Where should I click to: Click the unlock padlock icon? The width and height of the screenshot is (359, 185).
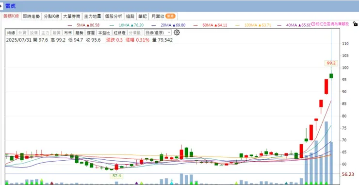[x=355, y=24]
